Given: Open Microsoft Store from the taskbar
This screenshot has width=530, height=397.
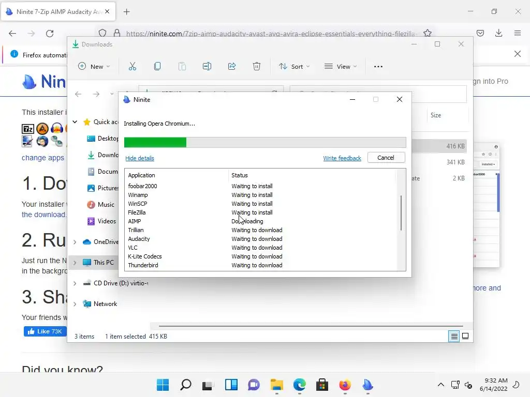Looking at the screenshot, I should click(x=322, y=385).
